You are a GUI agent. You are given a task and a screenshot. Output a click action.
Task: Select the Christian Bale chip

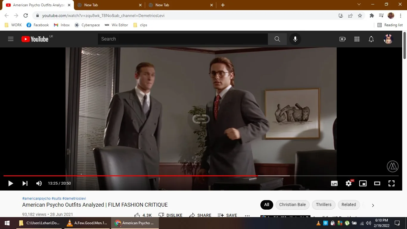pyautogui.click(x=293, y=205)
